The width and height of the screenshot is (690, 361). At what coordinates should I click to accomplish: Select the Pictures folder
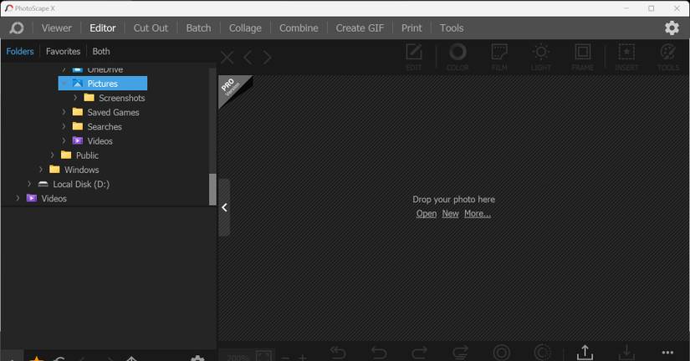103,84
